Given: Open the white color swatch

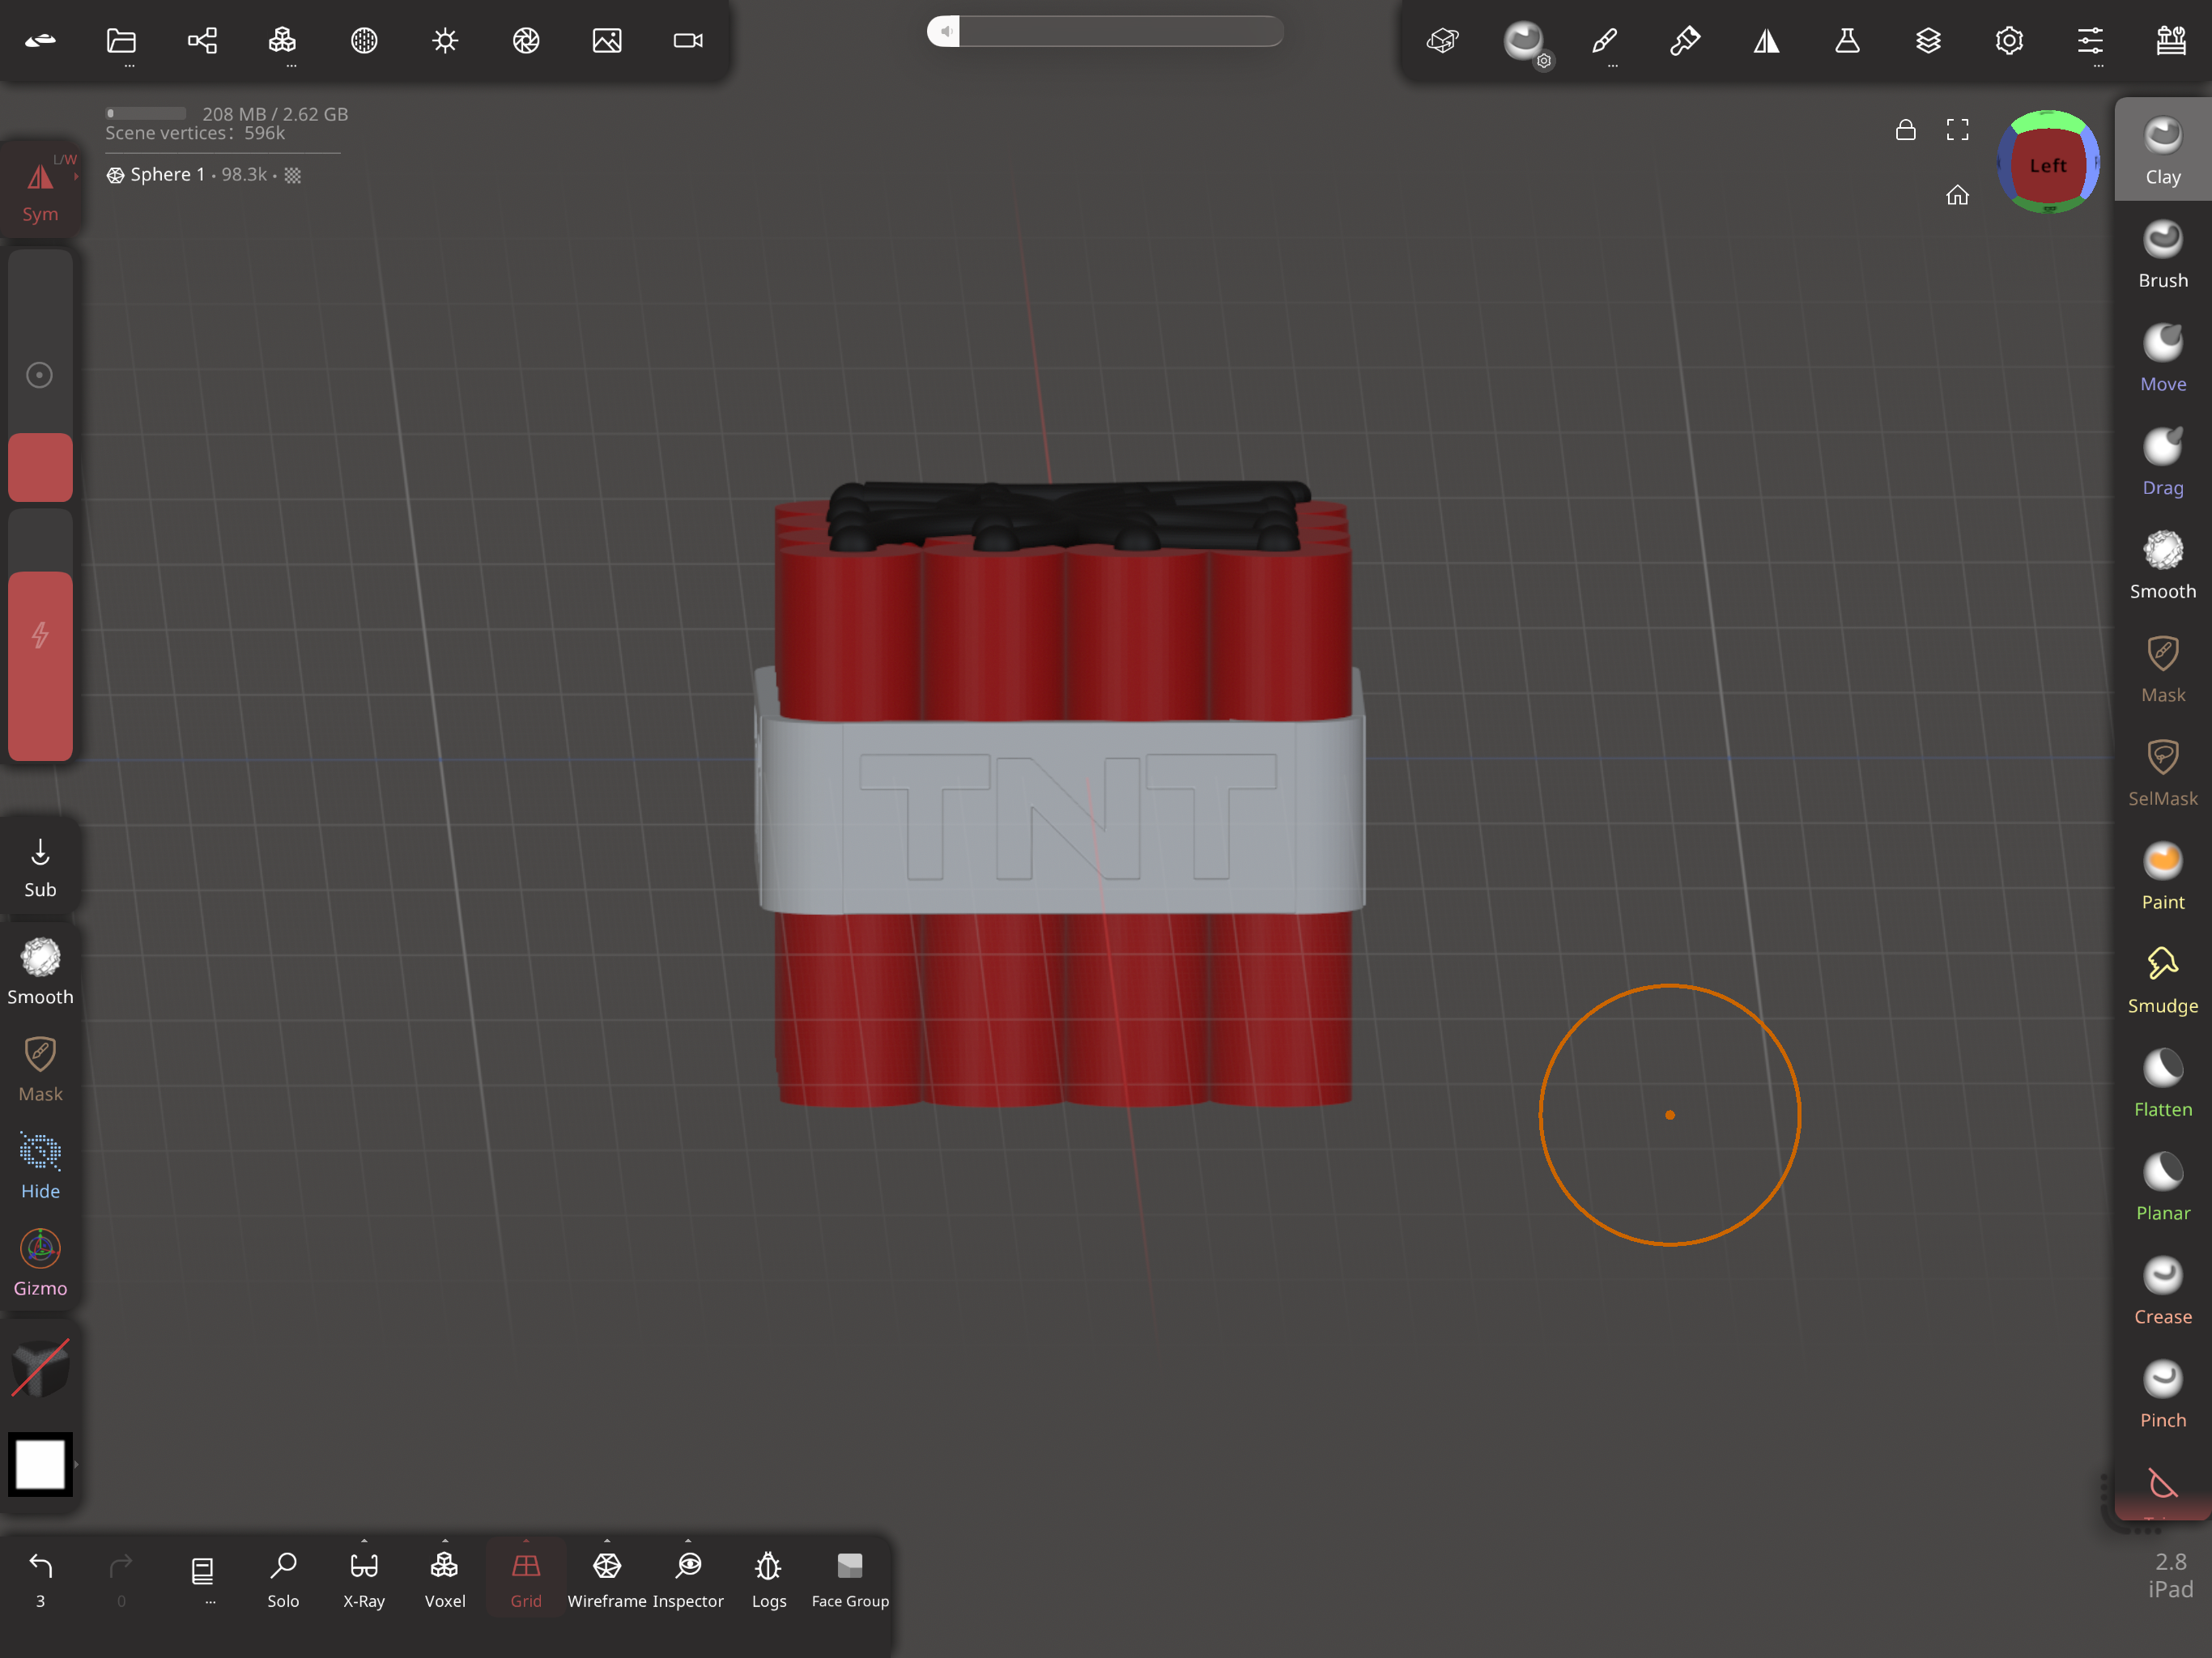Looking at the screenshot, I should click(x=40, y=1464).
